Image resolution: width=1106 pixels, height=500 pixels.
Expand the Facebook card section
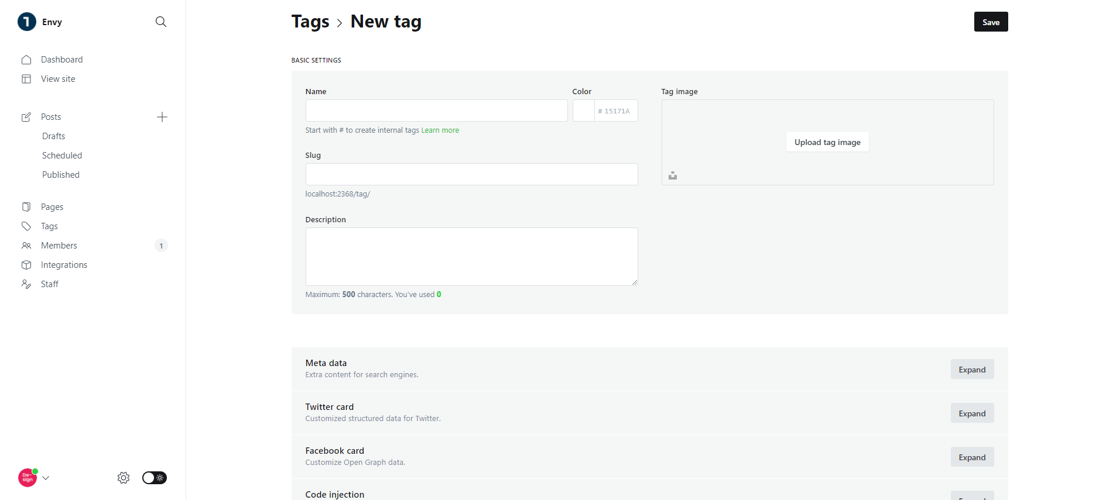click(x=972, y=457)
